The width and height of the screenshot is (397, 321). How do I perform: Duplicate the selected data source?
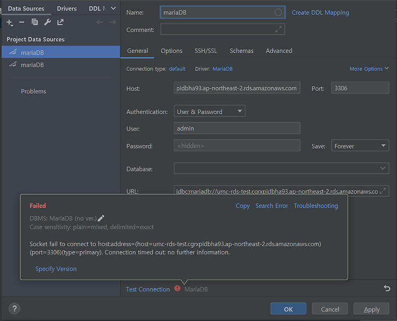(35, 22)
